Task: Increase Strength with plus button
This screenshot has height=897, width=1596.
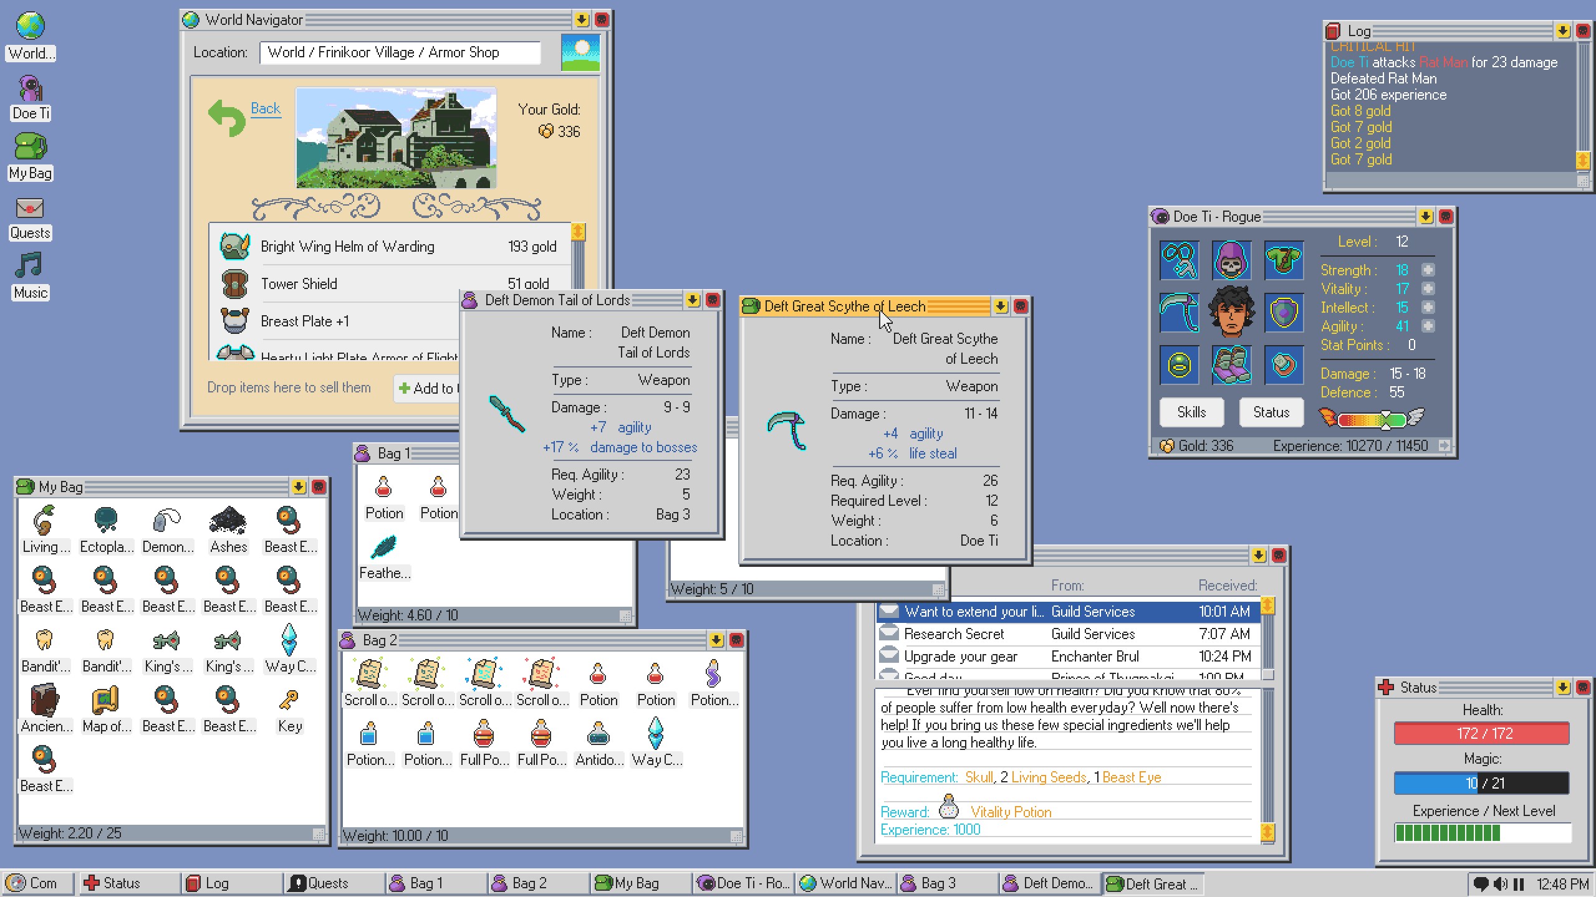Action: [1428, 270]
